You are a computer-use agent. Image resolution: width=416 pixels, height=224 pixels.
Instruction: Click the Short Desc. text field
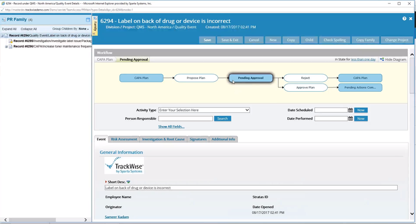[x=251, y=187]
